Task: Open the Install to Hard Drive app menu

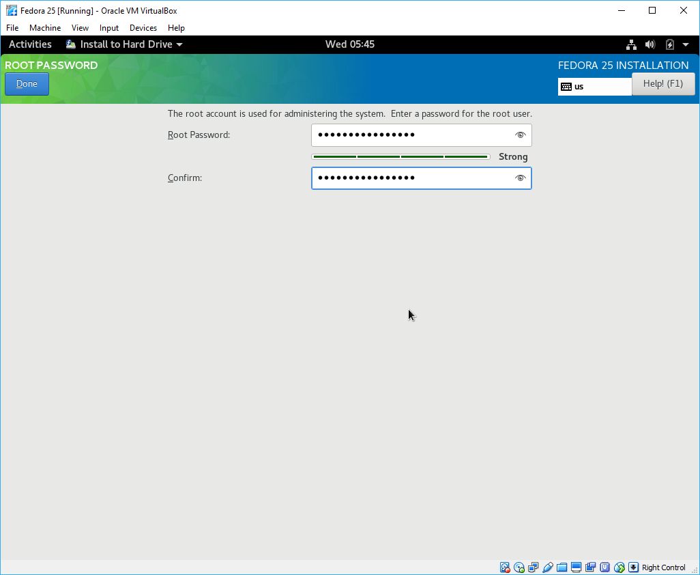Action: coord(124,44)
